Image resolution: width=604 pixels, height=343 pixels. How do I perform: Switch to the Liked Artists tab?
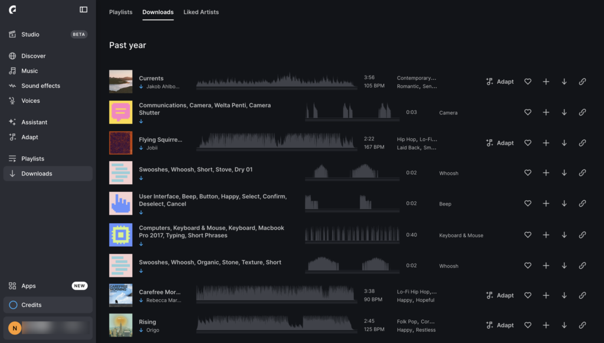[x=201, y=12]
